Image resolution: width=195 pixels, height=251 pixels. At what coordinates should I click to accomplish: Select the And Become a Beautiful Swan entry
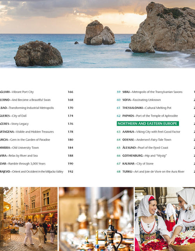(x=25, y=100)
